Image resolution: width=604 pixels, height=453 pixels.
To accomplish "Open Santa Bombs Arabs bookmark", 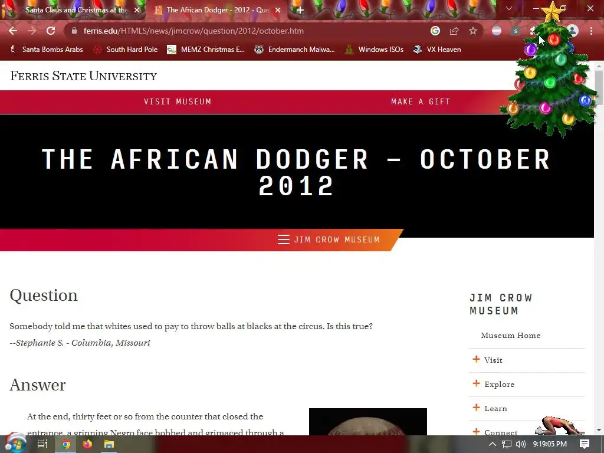I will pyautogui.click(x=46, y=50).
